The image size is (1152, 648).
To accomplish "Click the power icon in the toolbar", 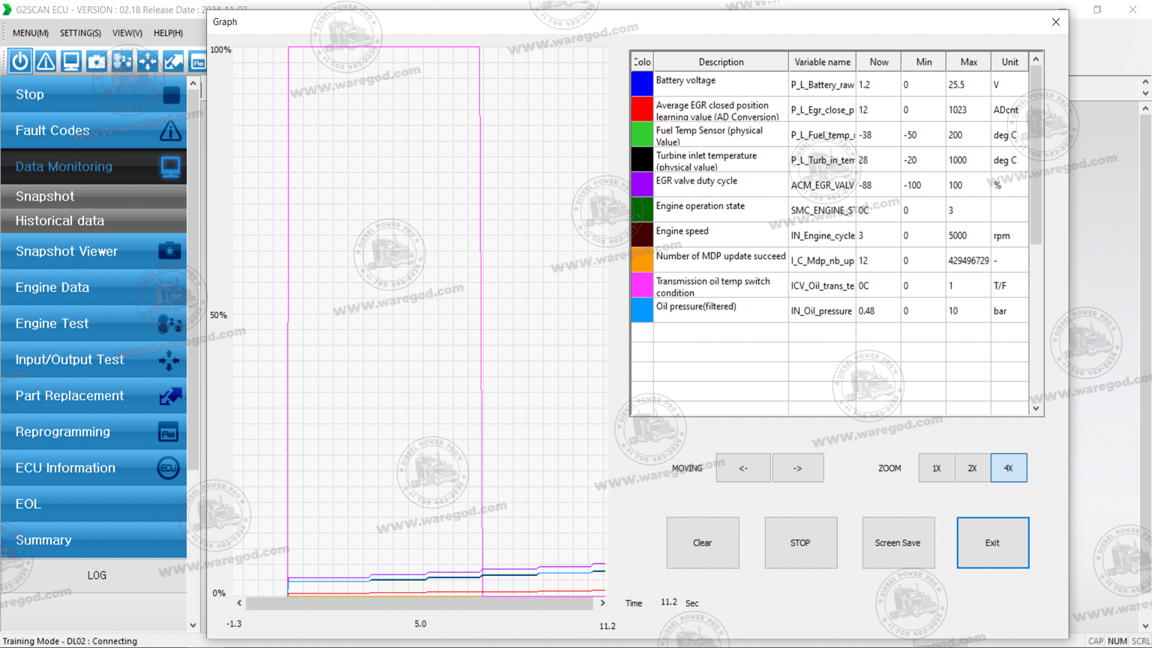I will [x=20, y=61].
